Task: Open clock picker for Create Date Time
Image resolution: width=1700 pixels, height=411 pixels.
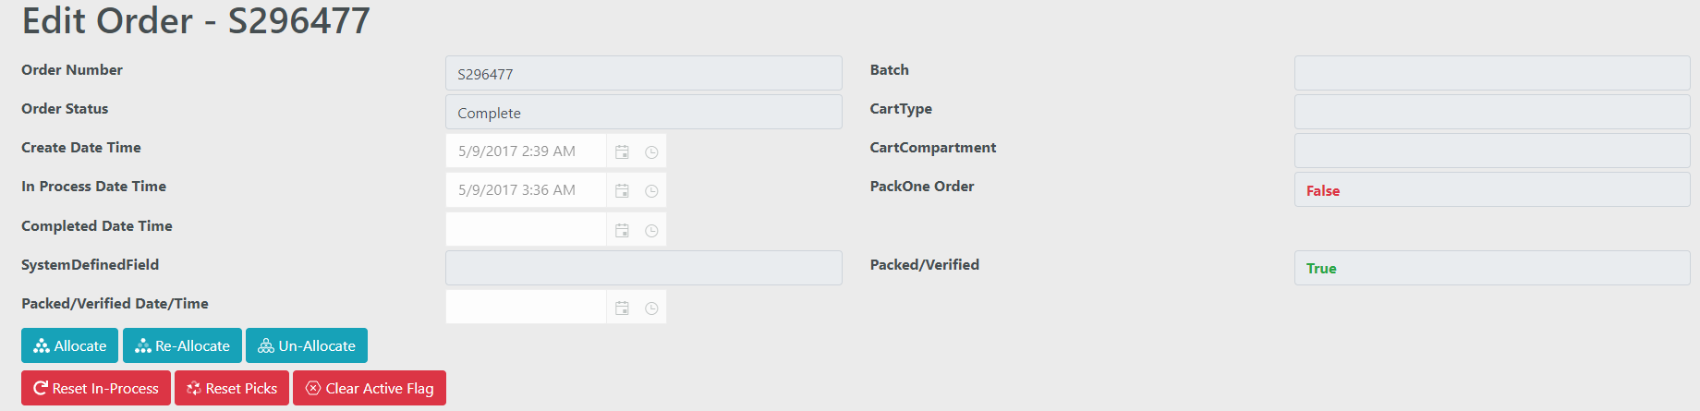Action: [x=651, y=151]
